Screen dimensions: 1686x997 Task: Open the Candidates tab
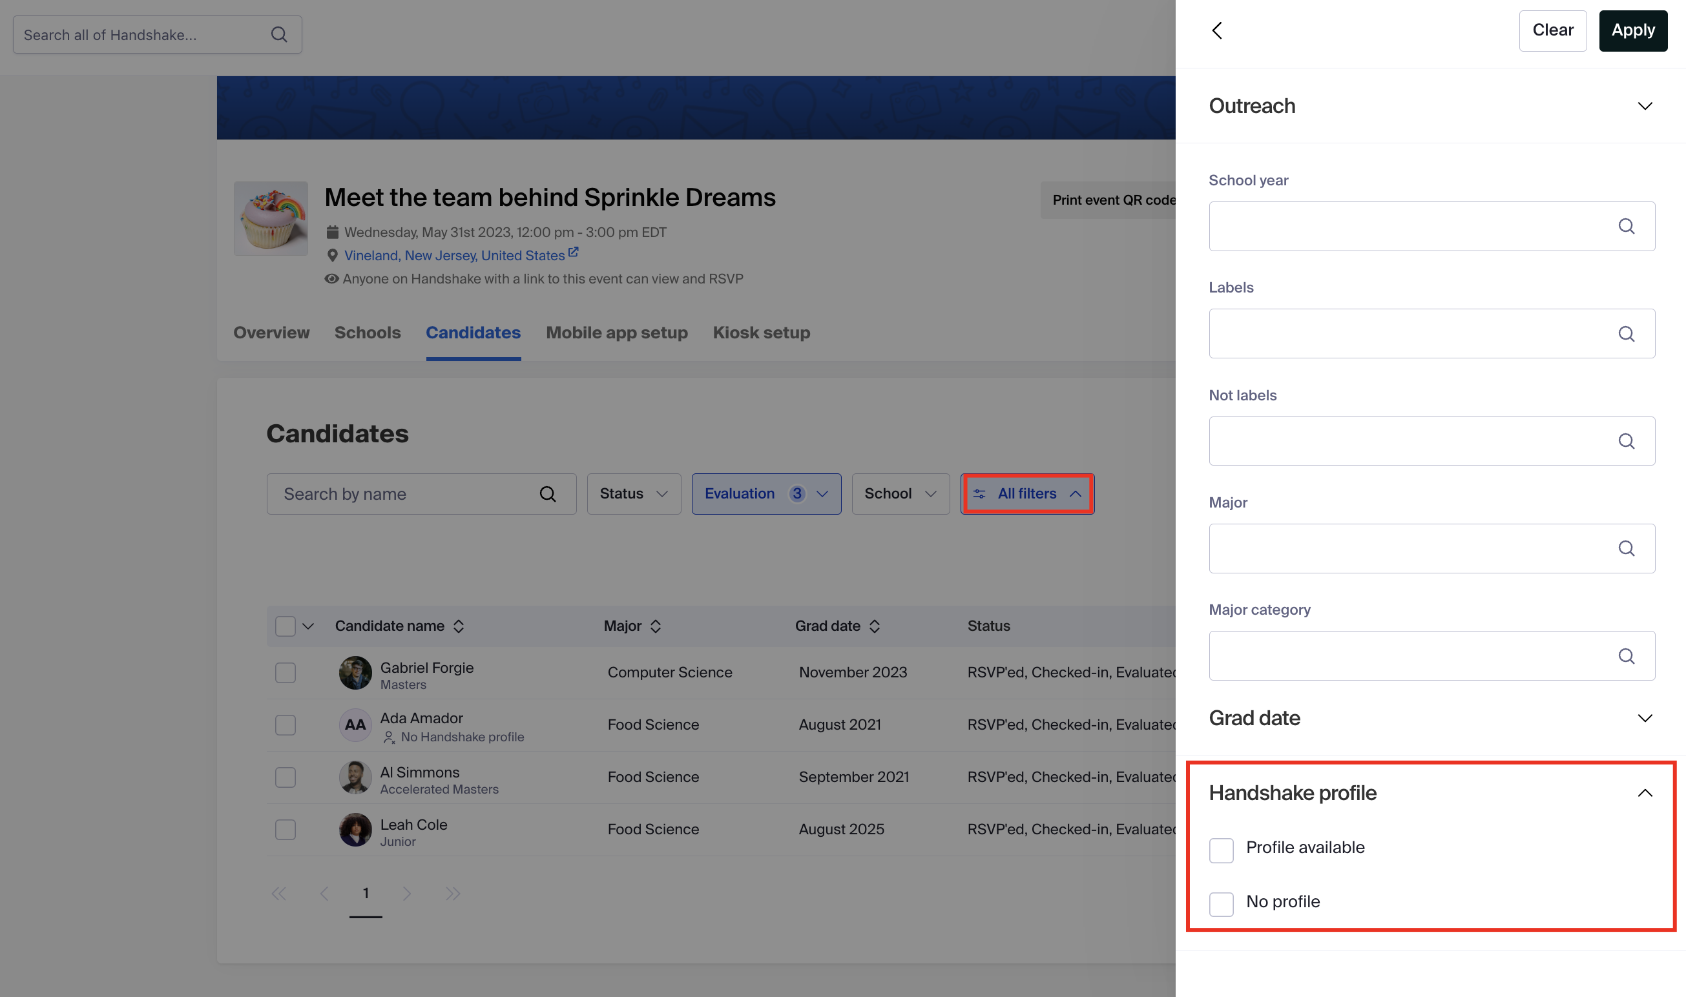coord(473,333)
